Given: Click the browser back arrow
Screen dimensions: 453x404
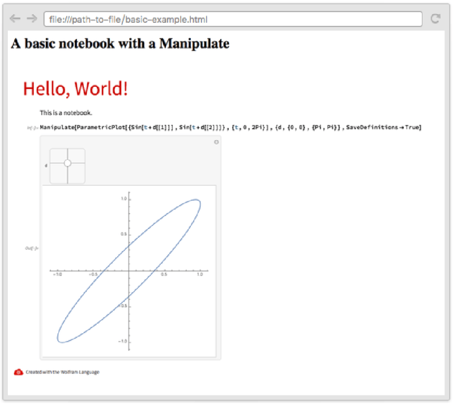Looking at the screenshot, I should pyautogui.click(x=14, y=18).
